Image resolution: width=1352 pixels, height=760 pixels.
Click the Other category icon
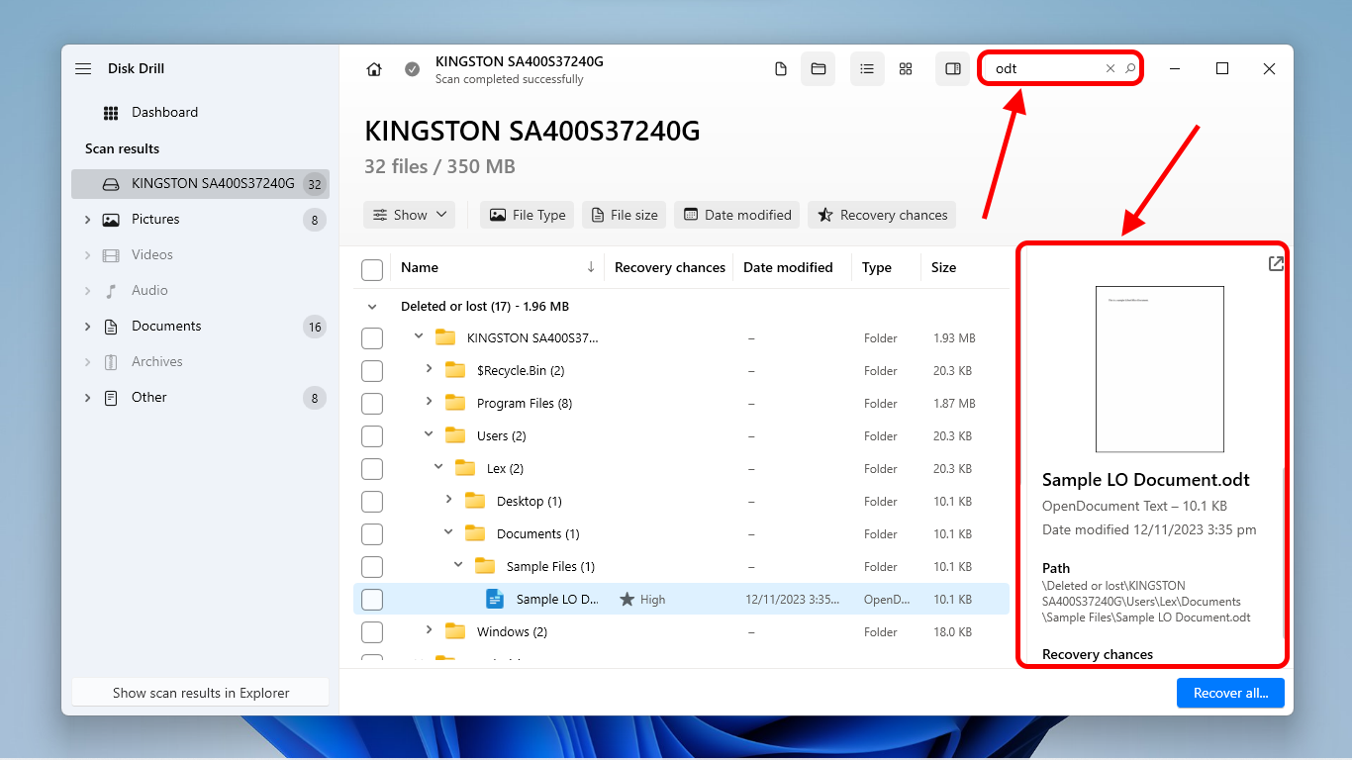point(111,398)
